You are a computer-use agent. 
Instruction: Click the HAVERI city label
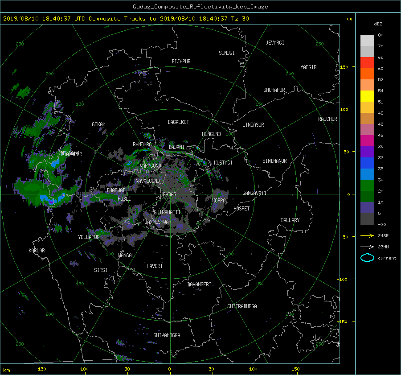pyautogui.click(x=155, y=266)
